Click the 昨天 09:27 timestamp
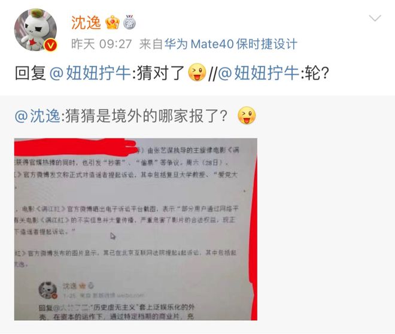395x334 pixels. pos(102,44)
